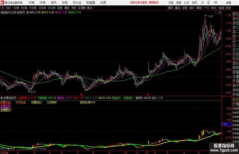This screenshot has height=154, width=239.
Task: Toggle the left sidebar panel icon
Action: (2, 8)
